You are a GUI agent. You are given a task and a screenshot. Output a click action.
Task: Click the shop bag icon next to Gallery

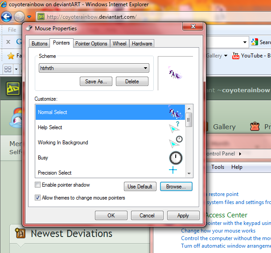click(x=255, y=126)
